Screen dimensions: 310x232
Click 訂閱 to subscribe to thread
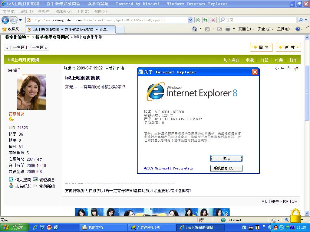(x=265, y=60)
